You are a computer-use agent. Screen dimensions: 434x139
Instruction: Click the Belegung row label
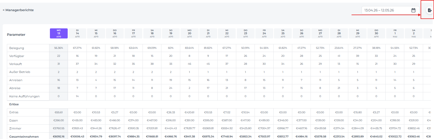[16, 48]
